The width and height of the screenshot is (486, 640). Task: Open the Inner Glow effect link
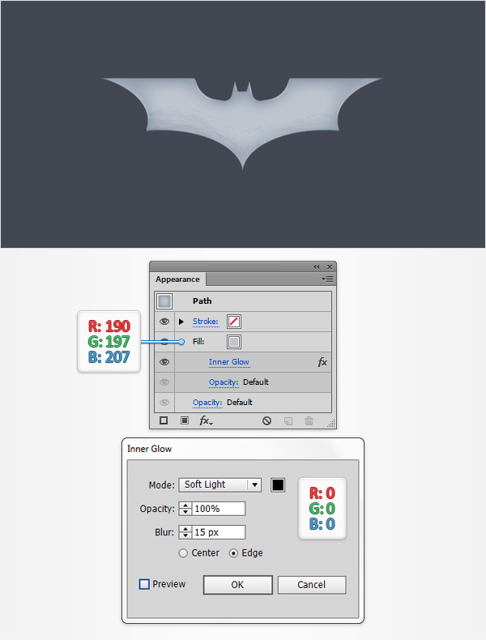(229, 362)
